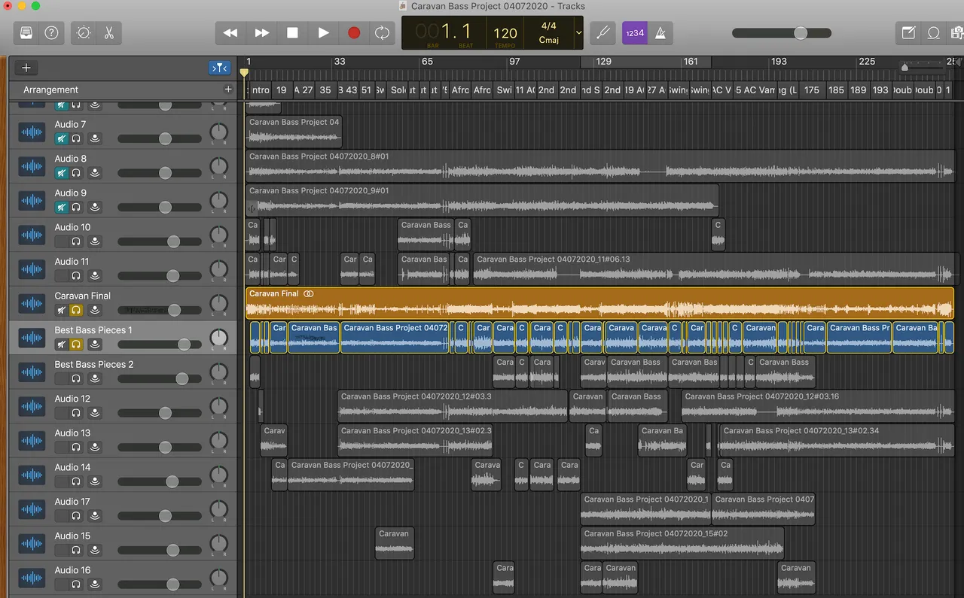Viewport: 964px width, 598px height.
Task: Solo the Audio 7 track headphones
Action: (76, 138)
